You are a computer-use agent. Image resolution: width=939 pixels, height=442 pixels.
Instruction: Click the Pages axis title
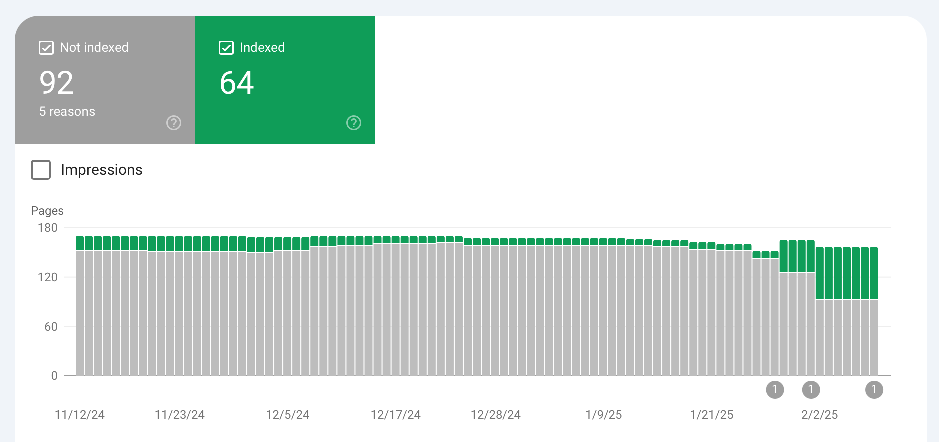[47, 211]
